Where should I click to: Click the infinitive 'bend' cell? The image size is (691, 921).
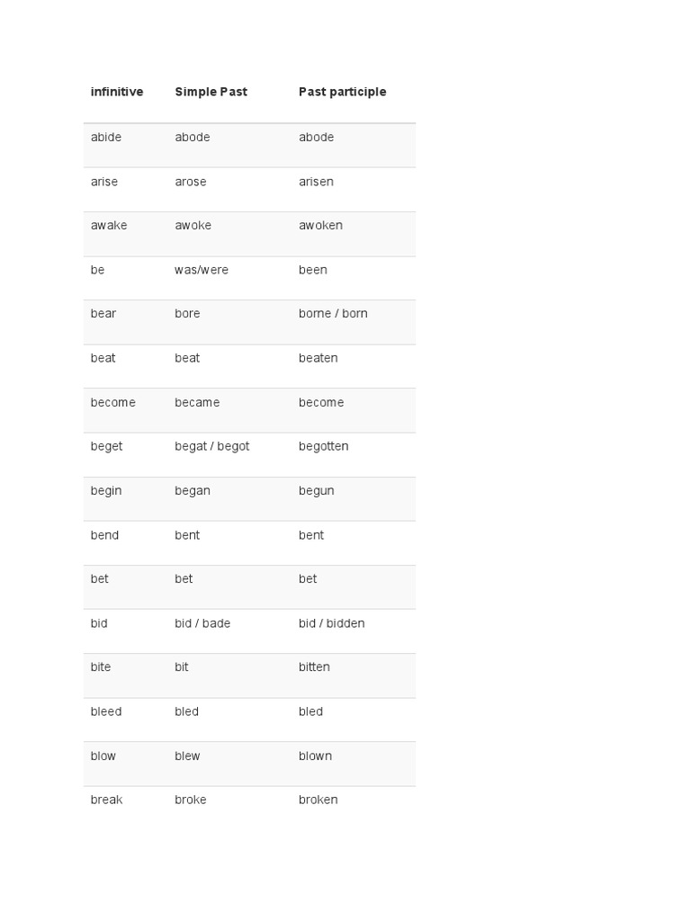tap(104, 535)
